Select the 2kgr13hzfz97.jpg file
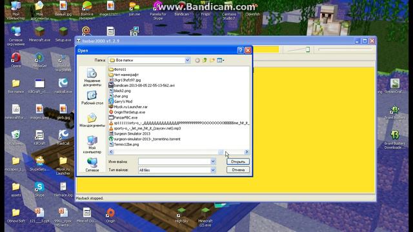Image resolution: width=413 pixels, height=232 pixels. (125, 80)
